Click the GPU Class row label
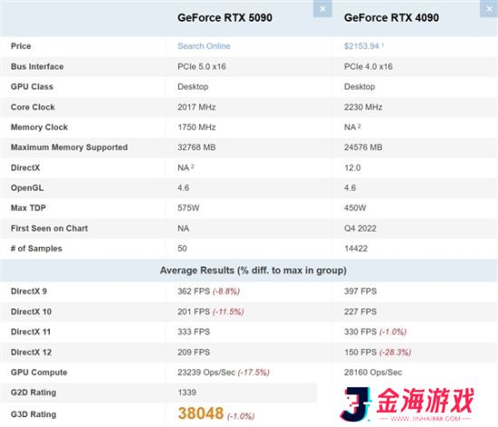Image resolution: width=498 pixels, height=427 pixels. pyautogui.click(x=32, y=87)
